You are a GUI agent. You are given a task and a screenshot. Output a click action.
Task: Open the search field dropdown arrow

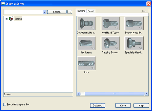(x=45, y=12)
